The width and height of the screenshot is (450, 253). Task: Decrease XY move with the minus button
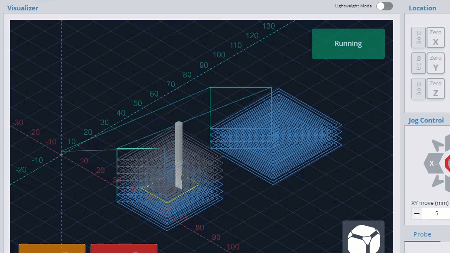pos(417,214)
